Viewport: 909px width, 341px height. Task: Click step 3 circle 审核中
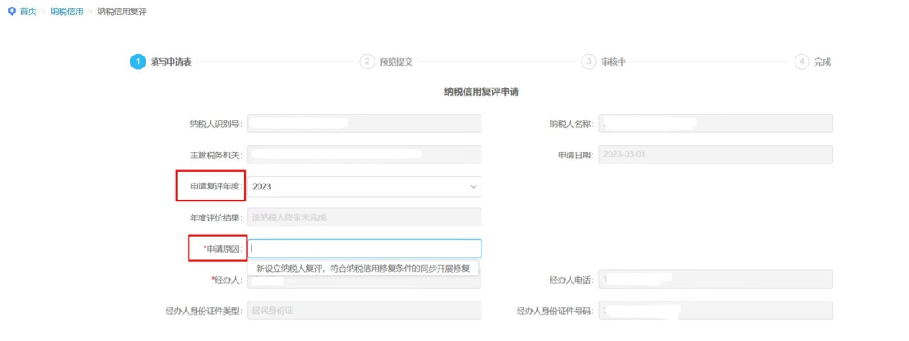tap(588, 62)
